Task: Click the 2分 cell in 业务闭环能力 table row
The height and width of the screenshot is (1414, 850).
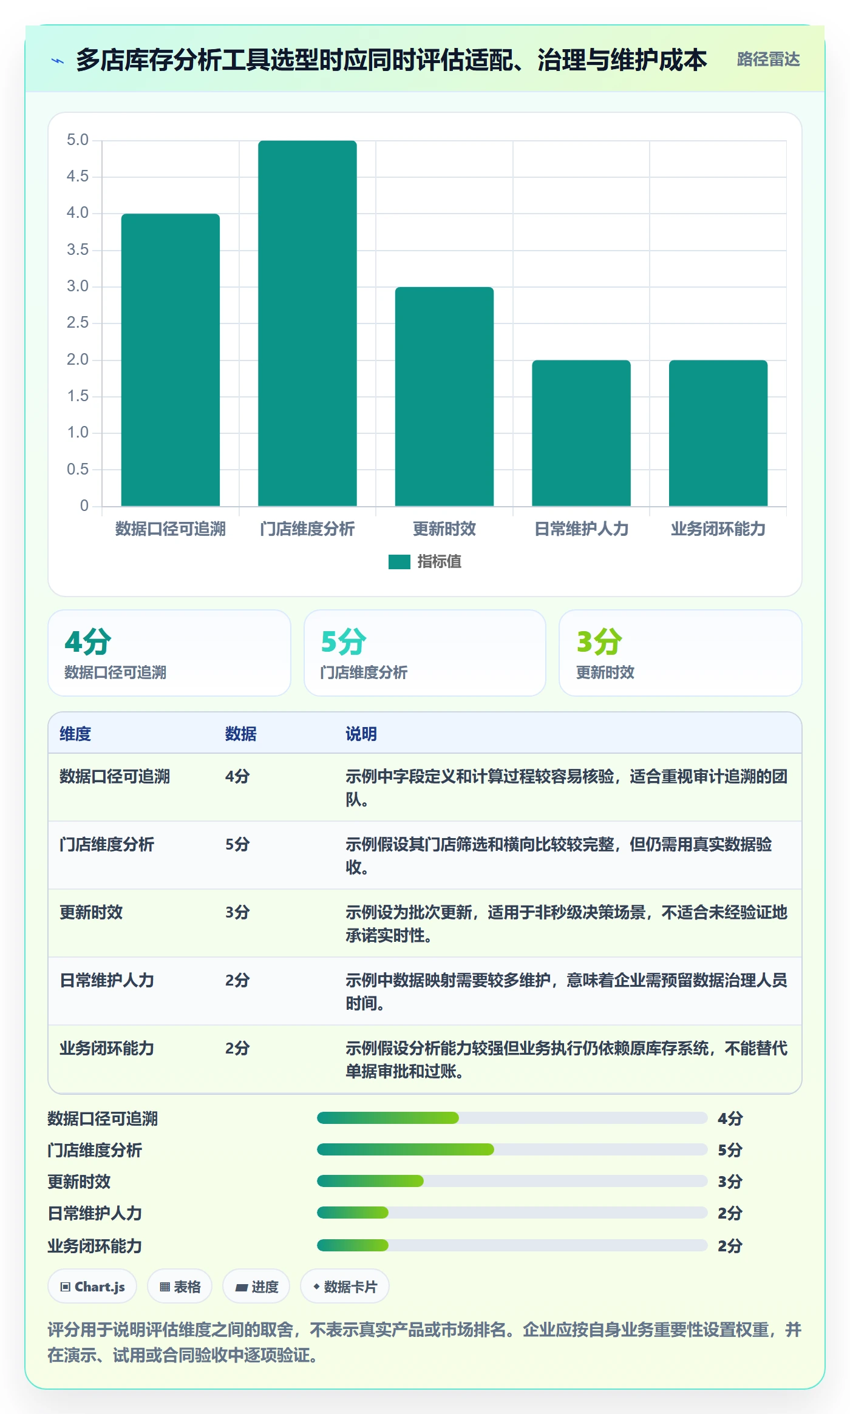Action: click(x=237, y=1048)
